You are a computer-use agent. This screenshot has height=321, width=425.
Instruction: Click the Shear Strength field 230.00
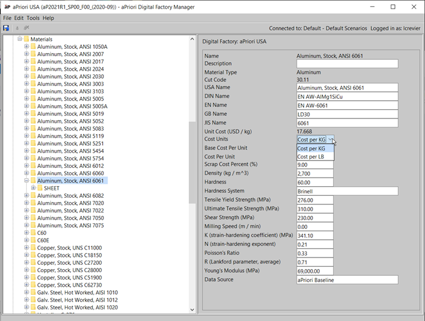315,218
